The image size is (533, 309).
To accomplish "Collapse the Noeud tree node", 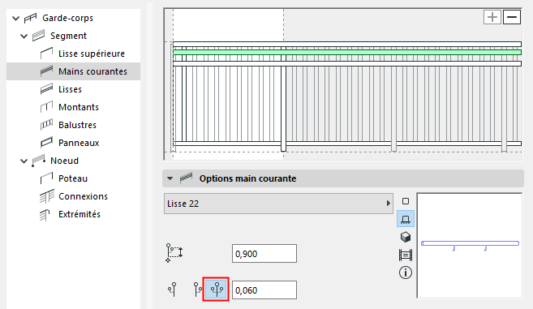I will pos(24,161).
